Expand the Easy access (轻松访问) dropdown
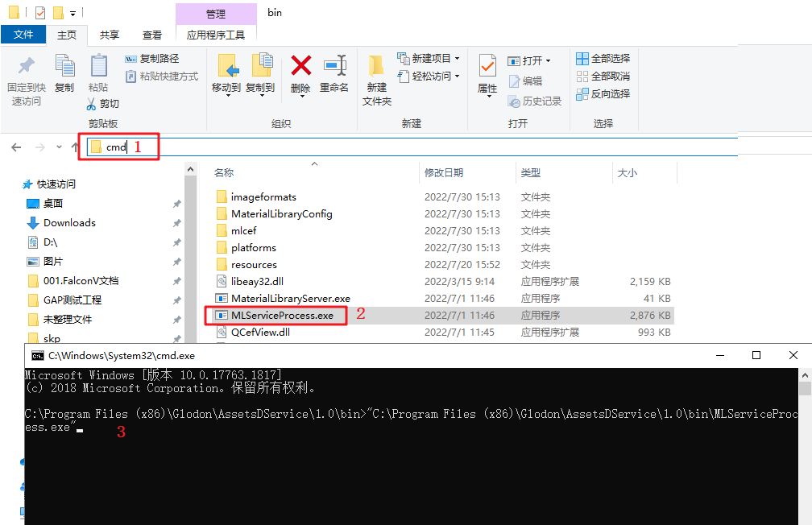 tap(437, 77)
